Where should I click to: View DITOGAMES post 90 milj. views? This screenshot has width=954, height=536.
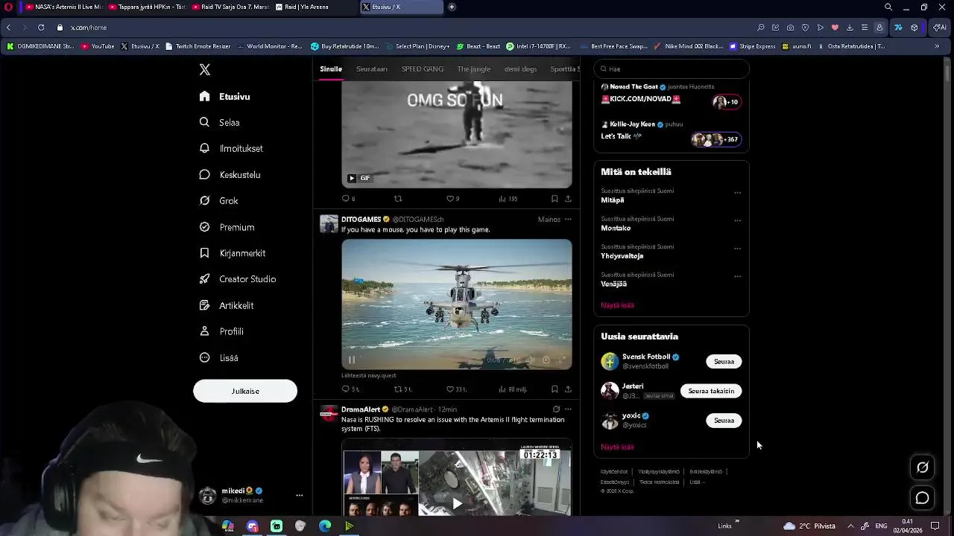513,389
